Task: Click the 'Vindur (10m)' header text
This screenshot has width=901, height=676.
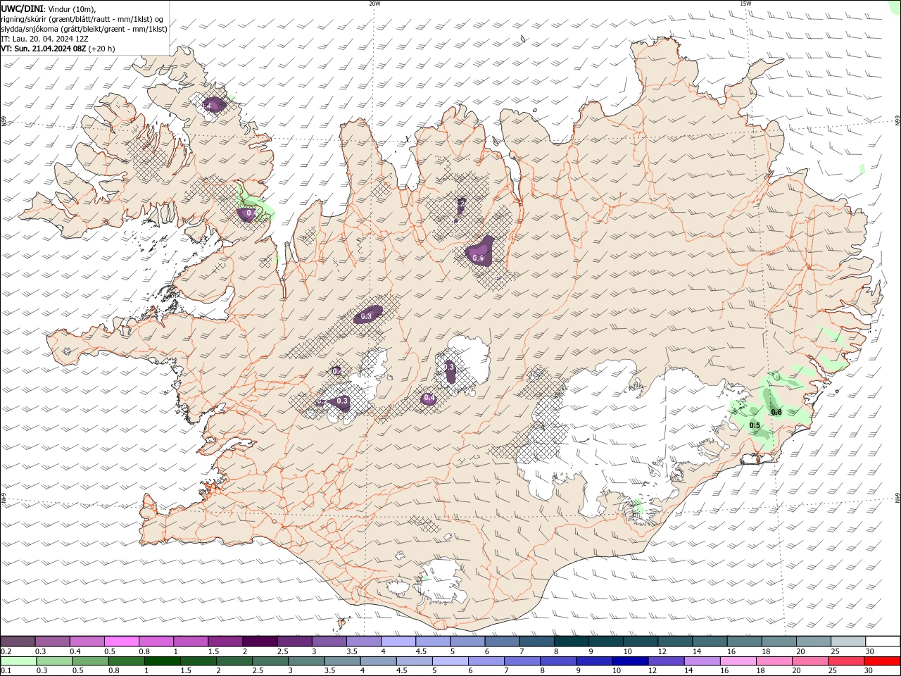Action: tap(73, 8)
